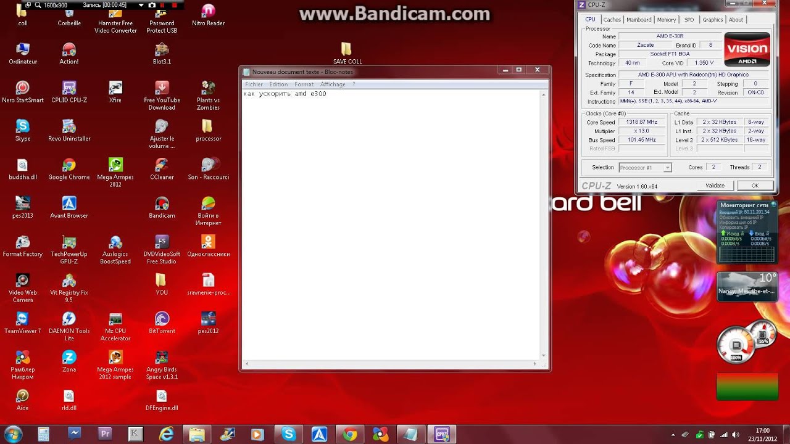Open the Affichage menu in Bloc-notes

(333, 84)
